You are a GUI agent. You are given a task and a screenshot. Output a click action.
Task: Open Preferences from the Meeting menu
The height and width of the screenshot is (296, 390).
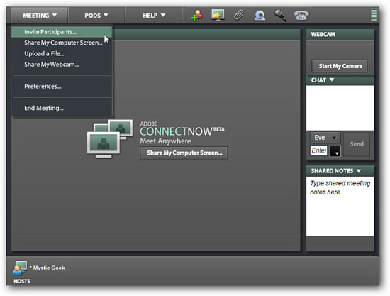click(62, 87)
